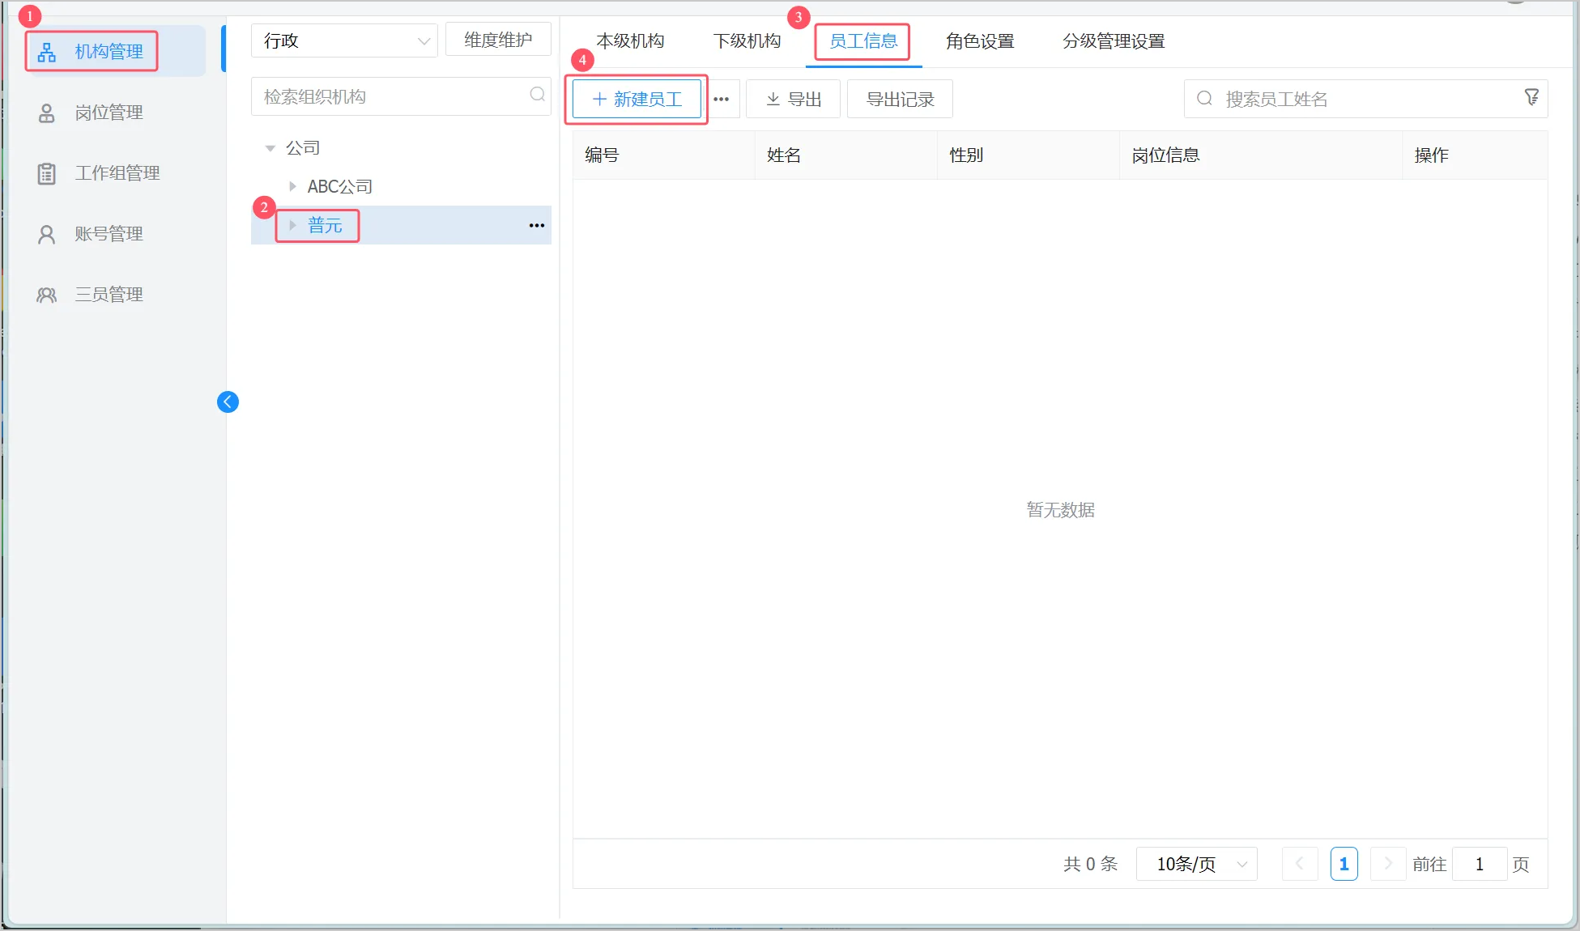Expand the ABC公司 tree node
The width and height of the screenshot is (1580, 931).
click(292, 186)
